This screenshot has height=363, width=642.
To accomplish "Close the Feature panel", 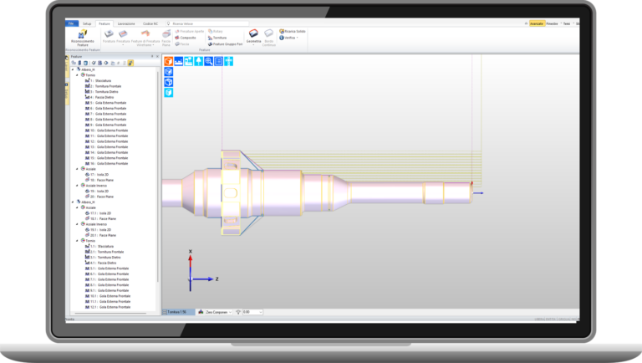I will point(158,57).
